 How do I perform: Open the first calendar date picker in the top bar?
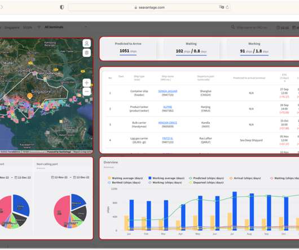point(283,28)
